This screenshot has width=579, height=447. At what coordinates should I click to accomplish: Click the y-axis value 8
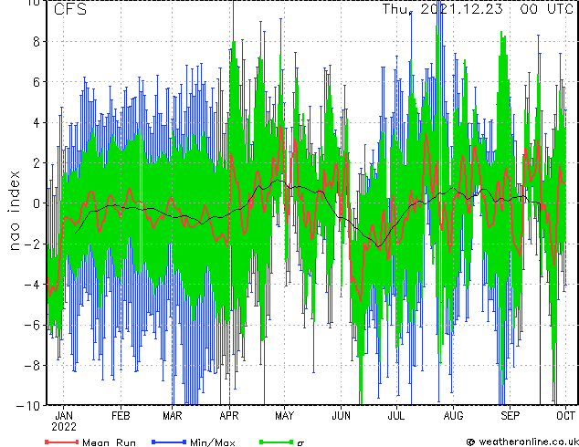click(x=37, y=42)
